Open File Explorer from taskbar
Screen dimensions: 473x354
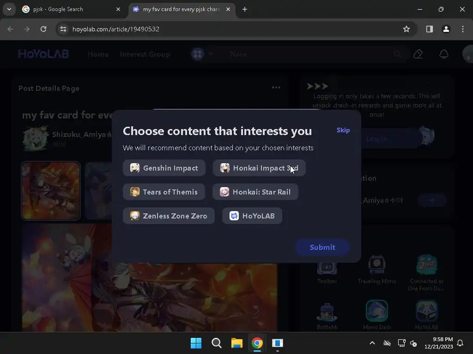click(237, 343)
